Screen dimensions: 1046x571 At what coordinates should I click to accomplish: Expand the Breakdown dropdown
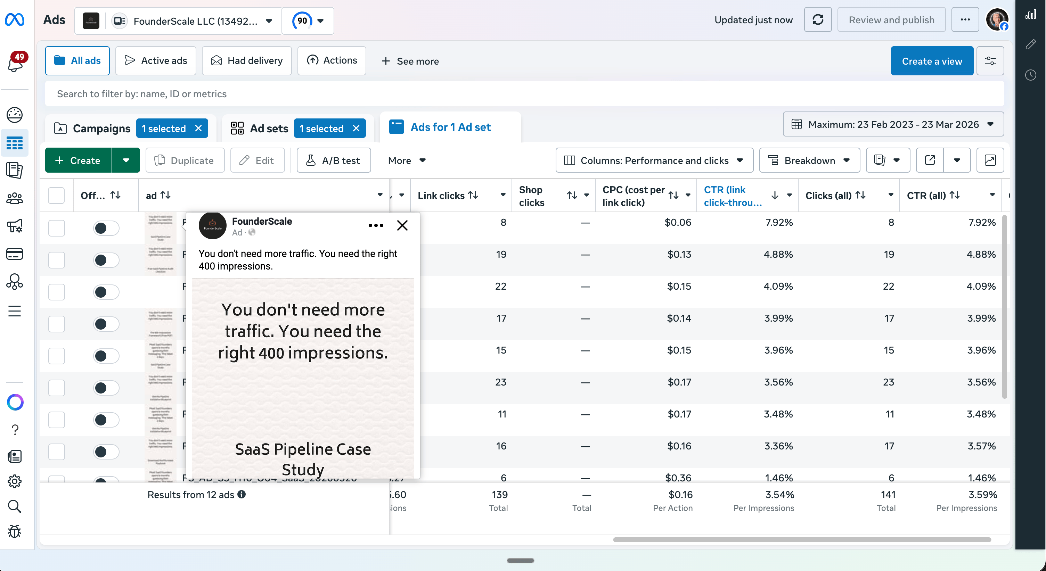click(x=809, y=160)
